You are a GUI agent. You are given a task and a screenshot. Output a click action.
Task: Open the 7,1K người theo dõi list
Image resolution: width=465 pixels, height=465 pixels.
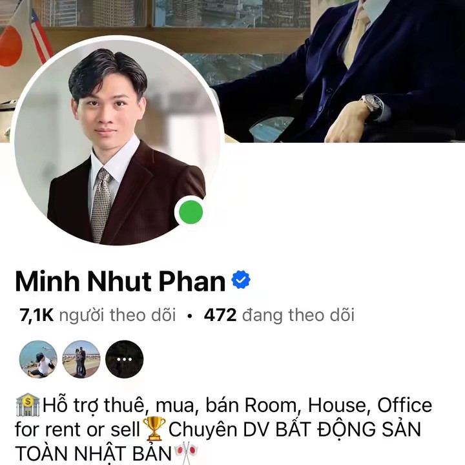point(98,315)
